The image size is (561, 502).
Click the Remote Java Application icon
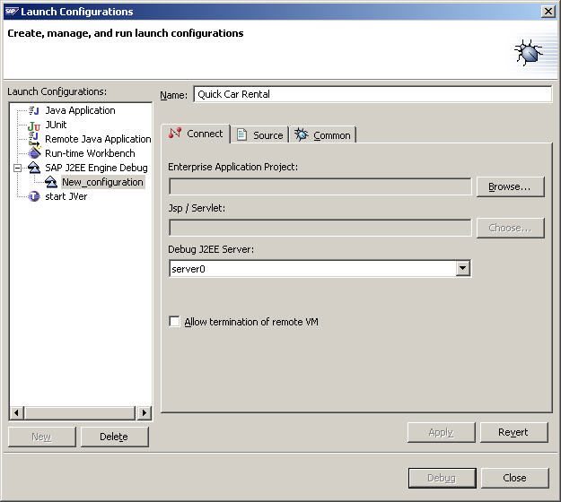tap(34, 139)
